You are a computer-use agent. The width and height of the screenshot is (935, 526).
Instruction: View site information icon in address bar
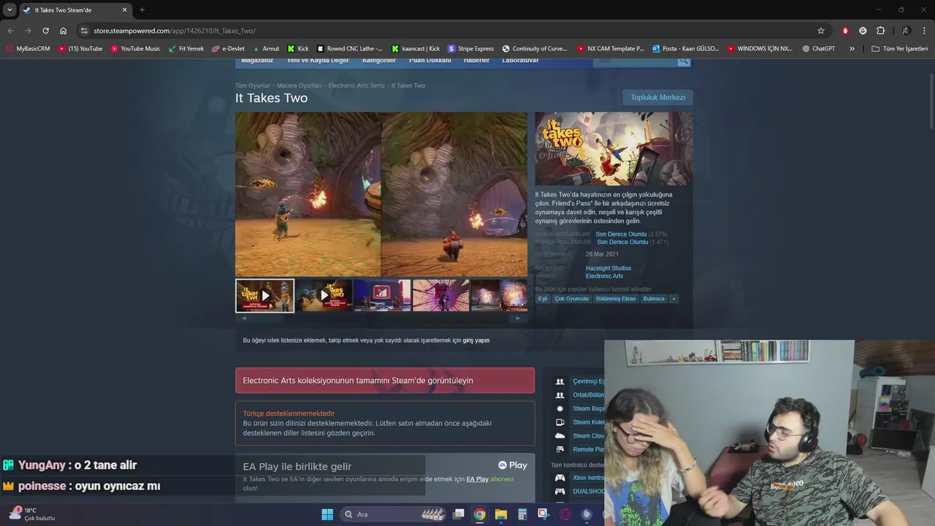point(84,31)
